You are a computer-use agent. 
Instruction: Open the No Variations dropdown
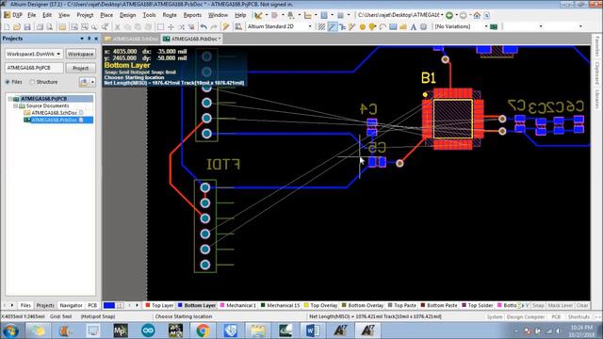pos(486,26)
